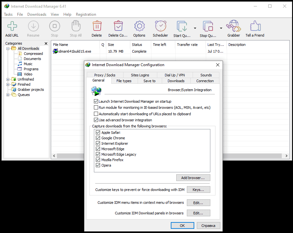Expand the Queues tree node
The height and width of the screenshot is (233, 293).
(8, 95)
